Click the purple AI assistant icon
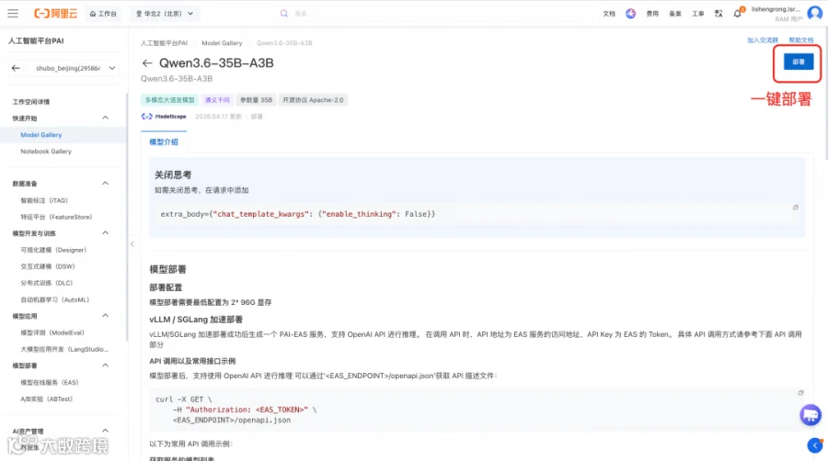Viewport: 828px width, 461px height. 630,14
